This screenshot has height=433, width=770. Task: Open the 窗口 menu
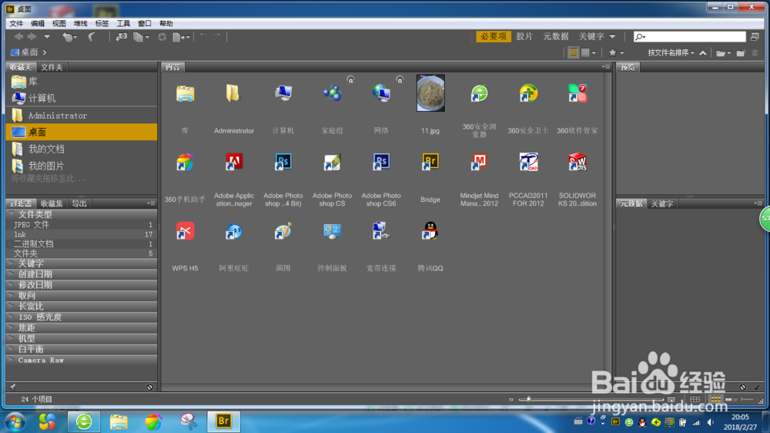click(x=145, y=23)
